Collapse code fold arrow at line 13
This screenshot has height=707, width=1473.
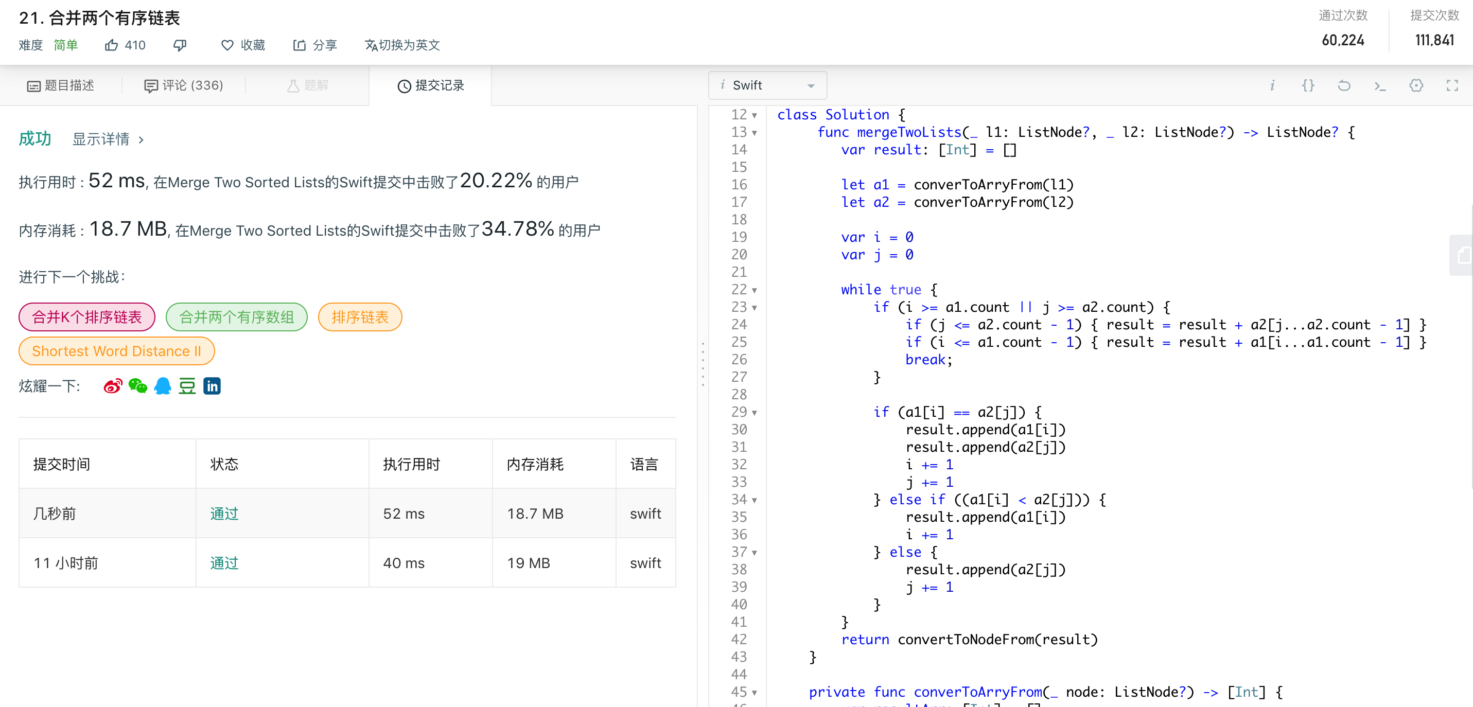754,133
